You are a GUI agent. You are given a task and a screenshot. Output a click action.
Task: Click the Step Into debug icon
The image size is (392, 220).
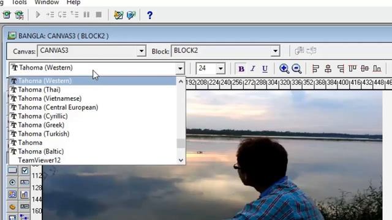pyautogui.click(x=50, y=15)
